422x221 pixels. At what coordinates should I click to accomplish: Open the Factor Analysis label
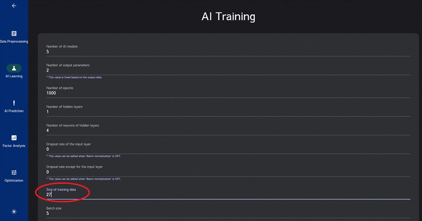14,145
